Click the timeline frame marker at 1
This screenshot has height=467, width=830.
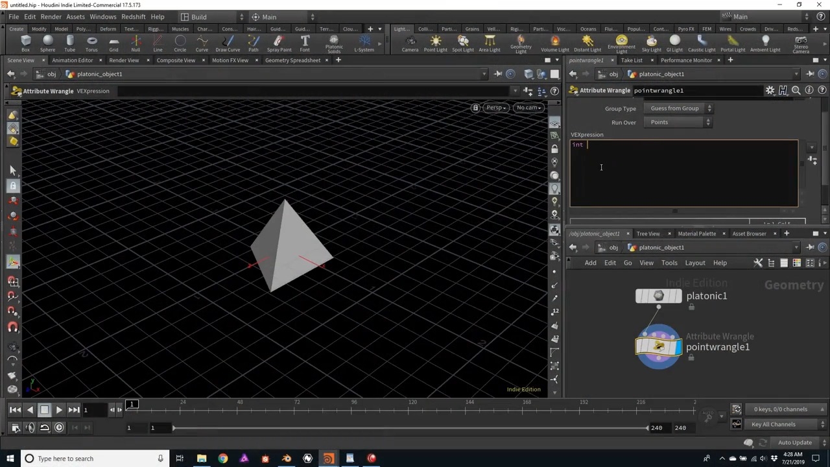pyautogui.click(x=132, y=405)
